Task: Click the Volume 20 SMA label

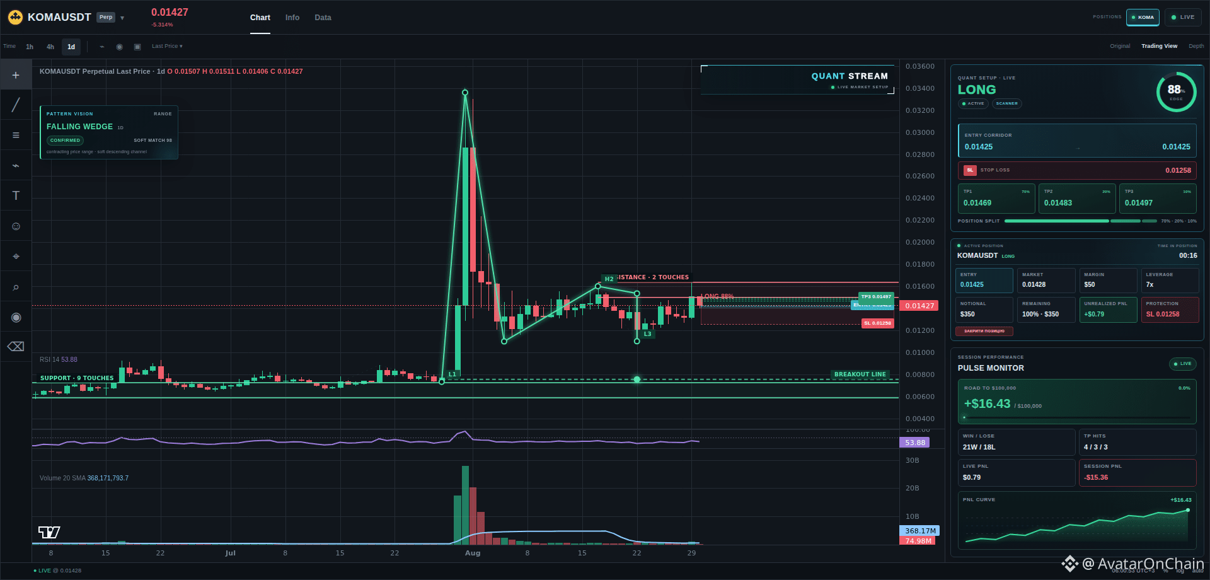Action: pos(84,478)
